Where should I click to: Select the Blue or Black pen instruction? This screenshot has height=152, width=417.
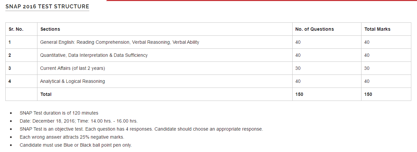pyautogui.click(x=76, y=145)
